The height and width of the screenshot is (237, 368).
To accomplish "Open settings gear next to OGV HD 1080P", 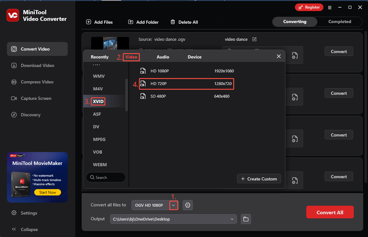I will click(188, 205).
